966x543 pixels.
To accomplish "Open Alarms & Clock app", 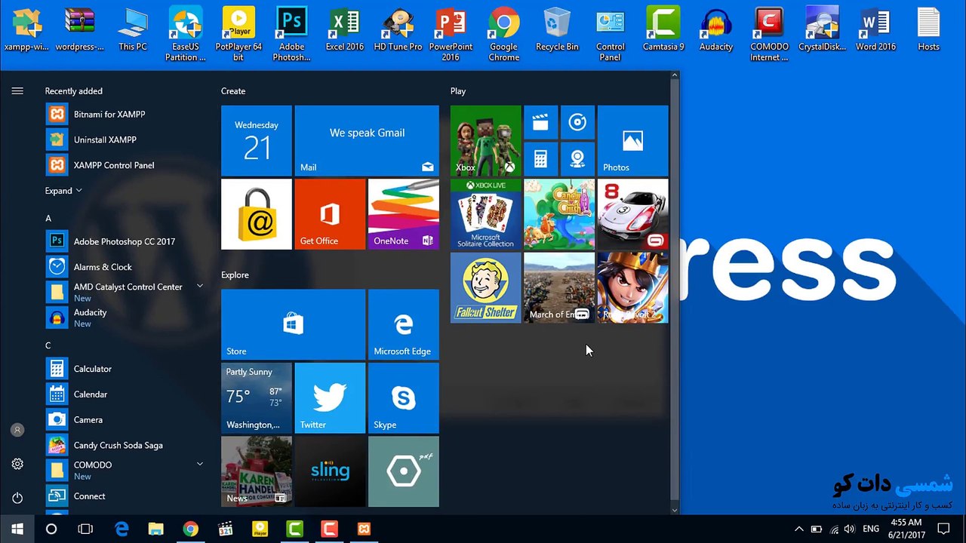I will (125, 267).
